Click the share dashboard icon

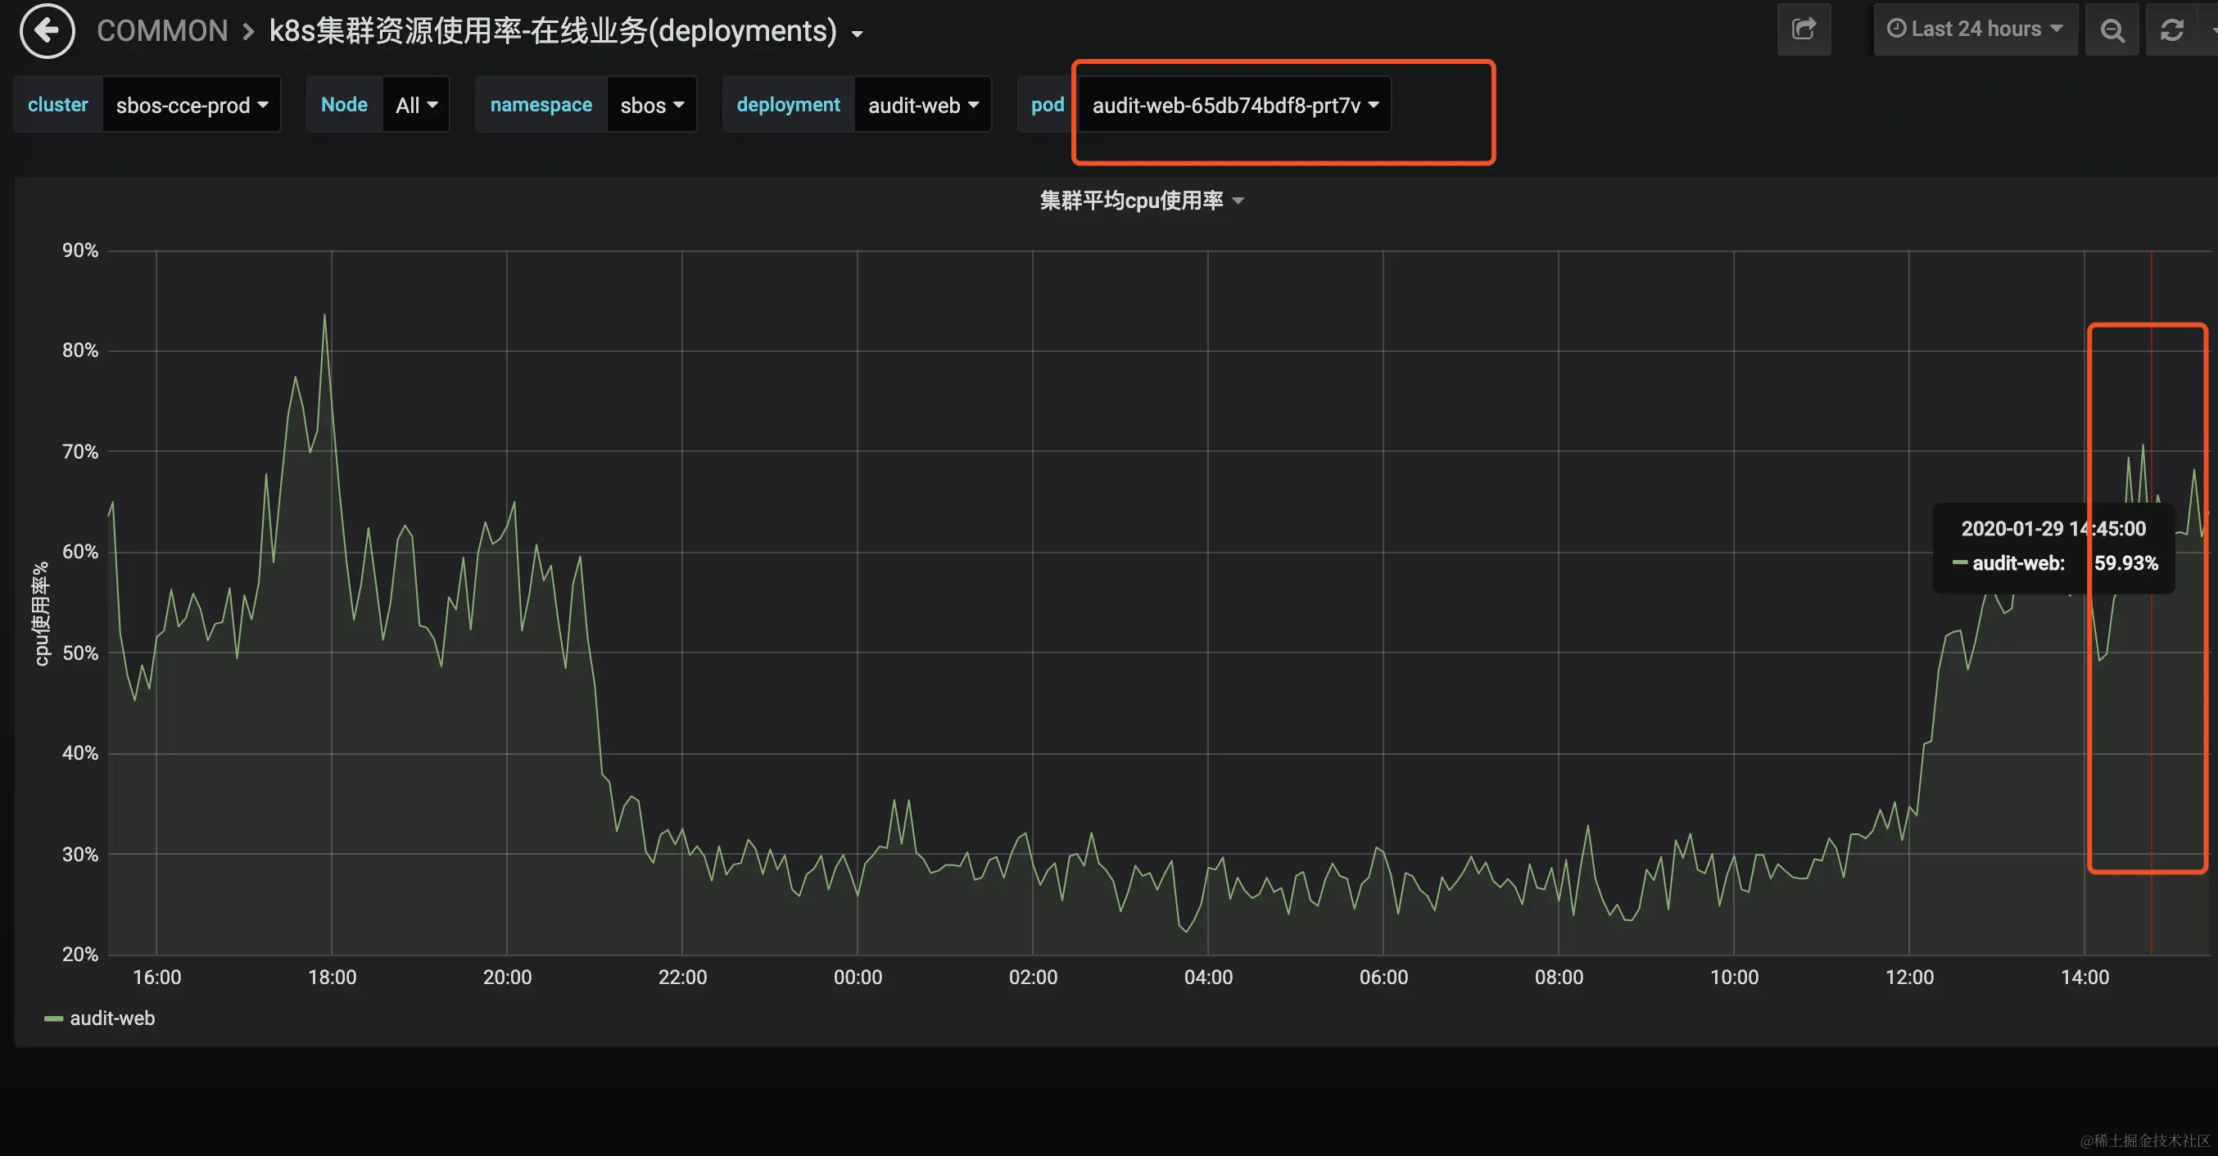point(1804,30)
